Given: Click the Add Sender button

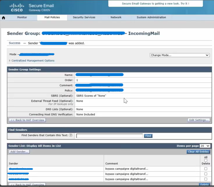Looking at the screenshot, I should point(19,152).
